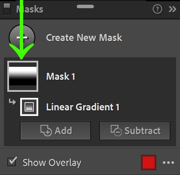Open the red overlay color swatch
180x175 pixels.
(x=149, y=162)
